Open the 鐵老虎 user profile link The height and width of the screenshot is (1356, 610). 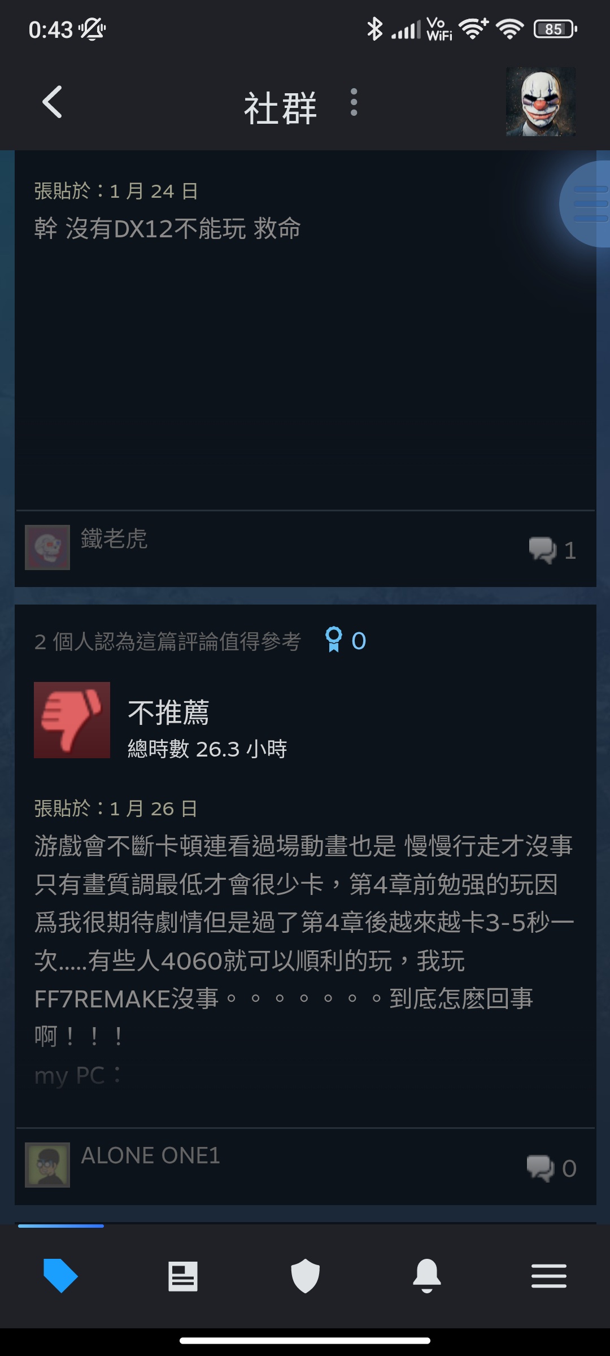tap(114, 538)
